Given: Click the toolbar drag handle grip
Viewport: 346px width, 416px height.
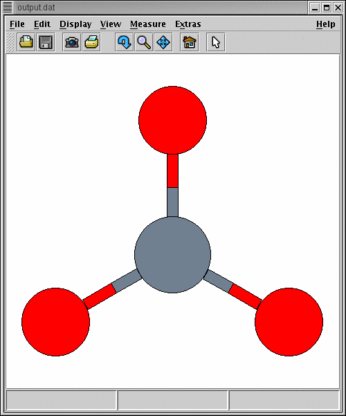Looking at the screenshot, I should 10,42.
